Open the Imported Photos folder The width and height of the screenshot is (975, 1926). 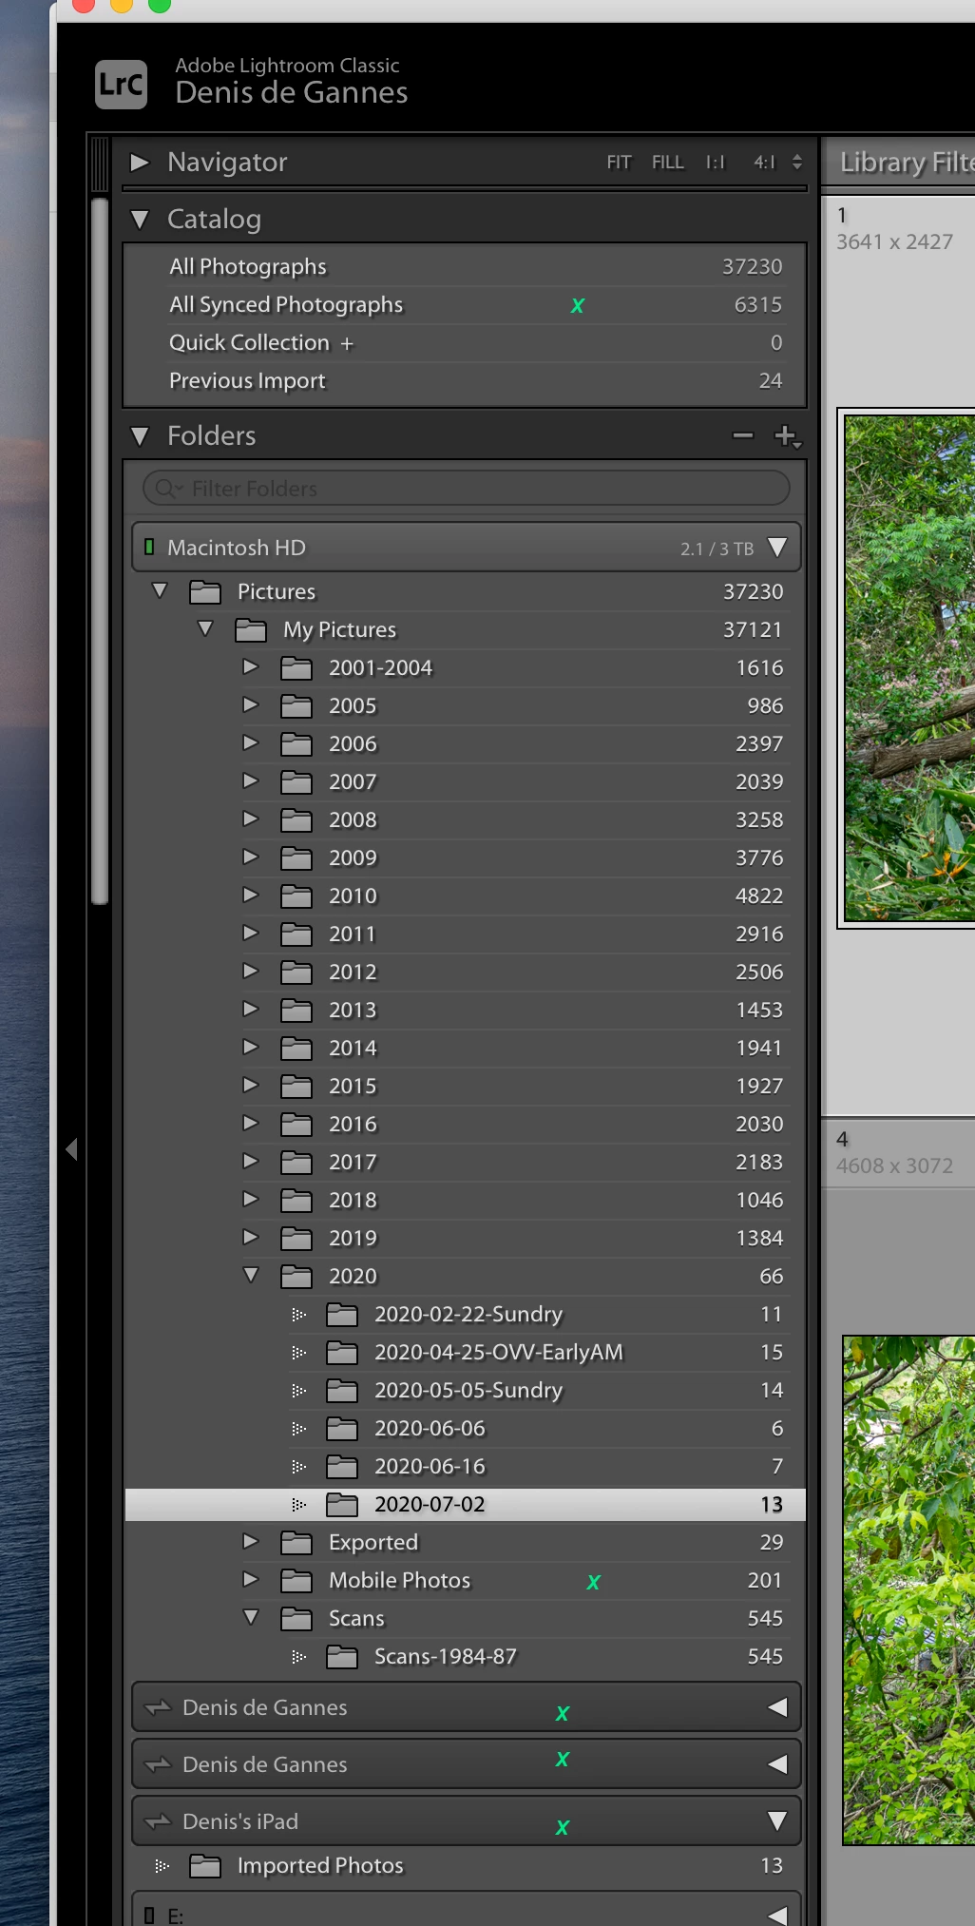click(465, 1866)
